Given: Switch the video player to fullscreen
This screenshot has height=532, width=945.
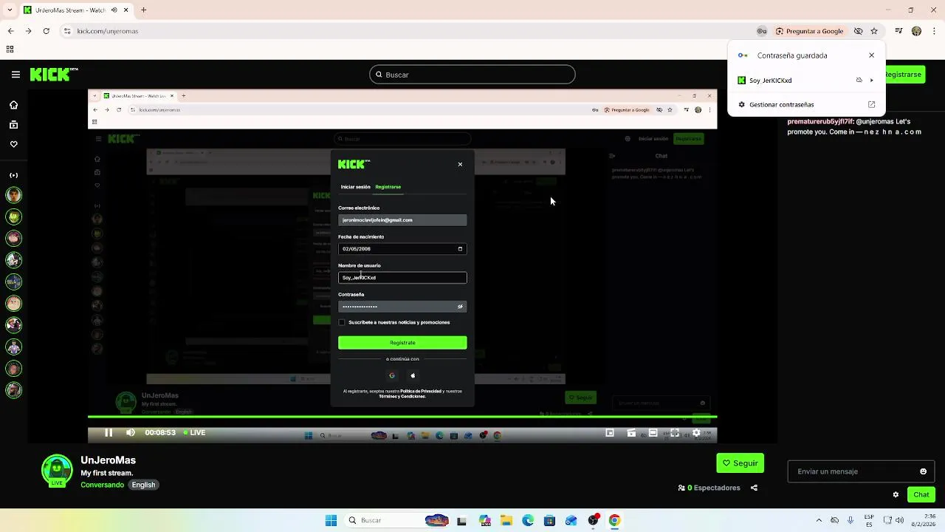Looking at the screenshot, I should coord(674,433).
